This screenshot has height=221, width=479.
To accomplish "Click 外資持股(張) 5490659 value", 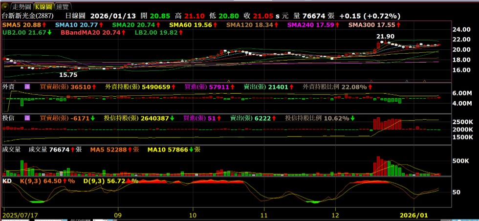I will coord(140,87).
